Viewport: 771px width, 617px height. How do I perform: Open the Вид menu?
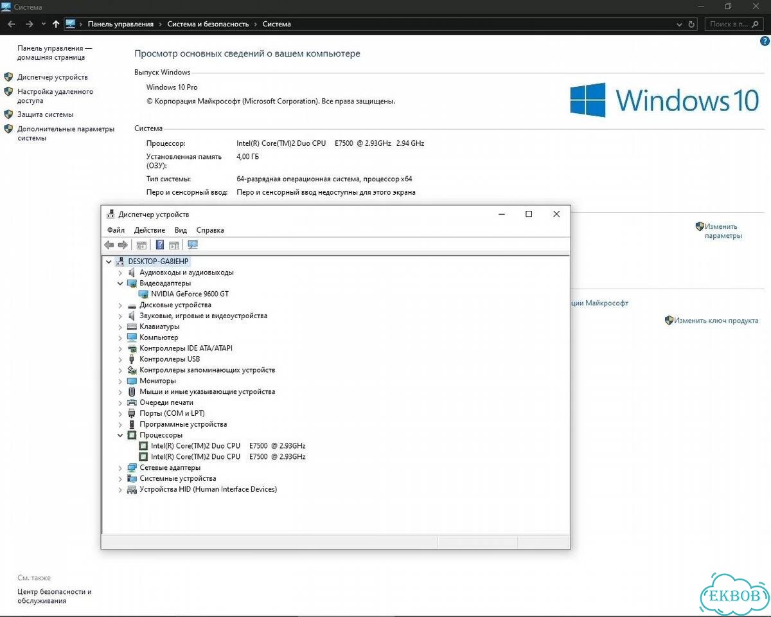click(181, 230)
